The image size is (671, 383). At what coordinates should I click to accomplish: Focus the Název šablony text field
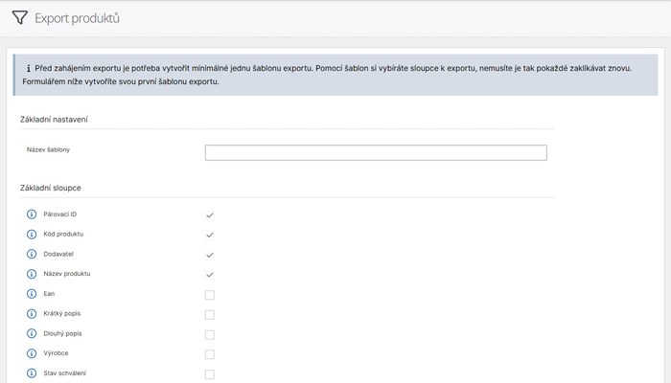(376, 152)
